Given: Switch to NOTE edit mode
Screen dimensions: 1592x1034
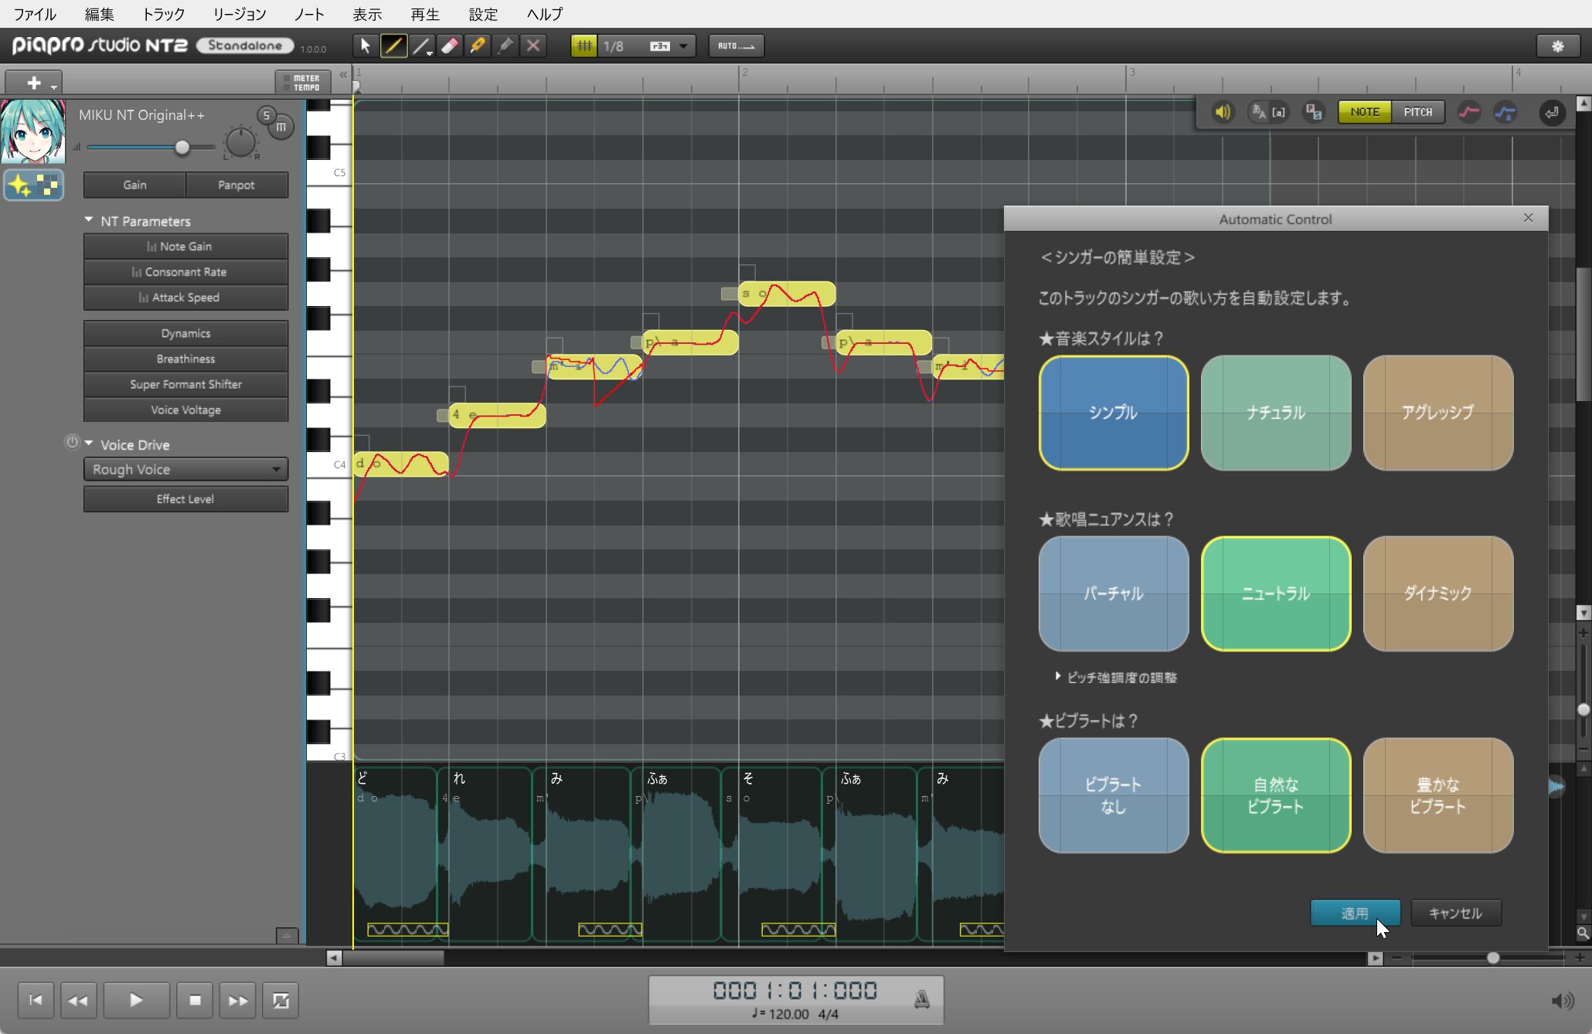Looking at the screenshot, I should pyautogui.click(x=1365, y=112).
